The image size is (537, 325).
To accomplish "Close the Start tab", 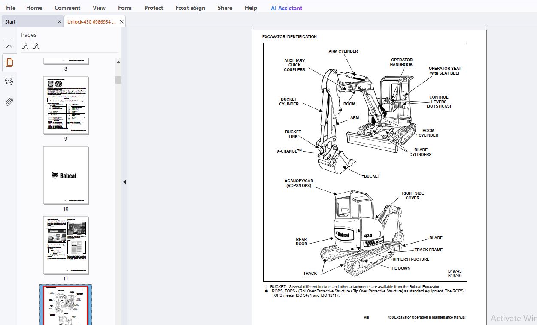I will click(59, 21).
